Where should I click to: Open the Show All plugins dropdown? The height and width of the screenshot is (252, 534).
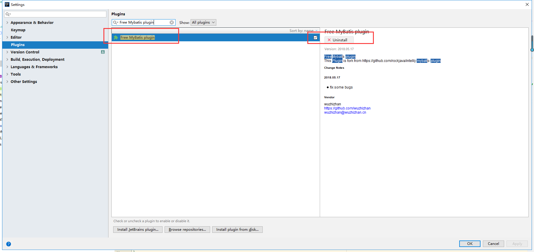coord(203,22)
